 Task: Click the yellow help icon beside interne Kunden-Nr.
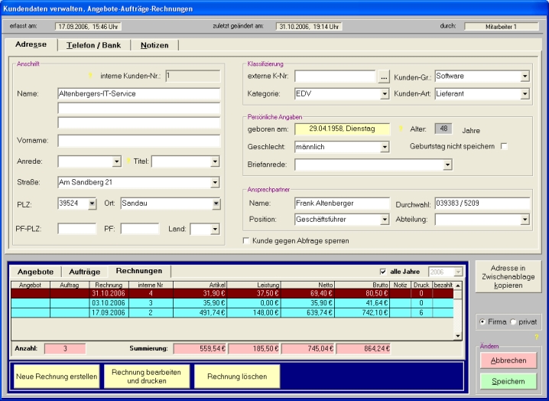pyautogui.click(x=89, y=75)
